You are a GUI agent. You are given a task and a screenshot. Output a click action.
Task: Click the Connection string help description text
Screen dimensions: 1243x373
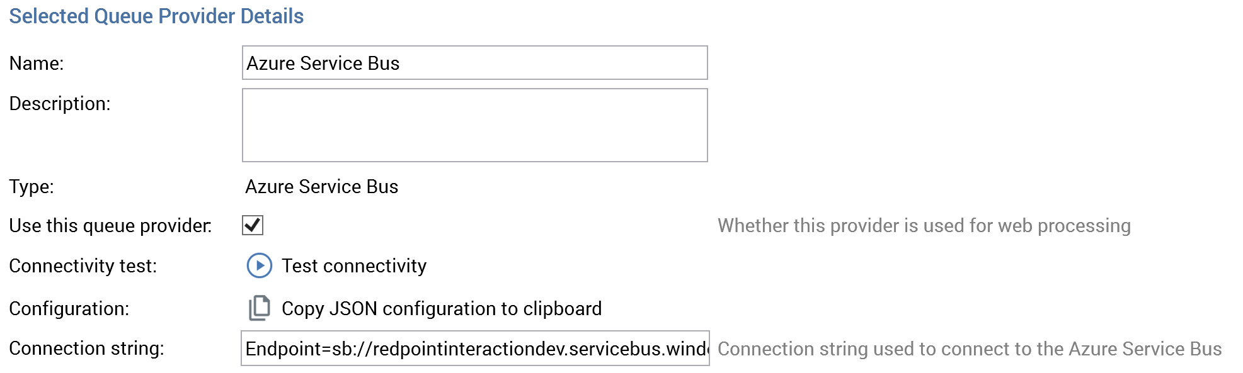pyautogui.click(x=969, y=349)
